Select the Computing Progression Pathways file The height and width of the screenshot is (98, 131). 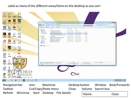click(69, 35)
